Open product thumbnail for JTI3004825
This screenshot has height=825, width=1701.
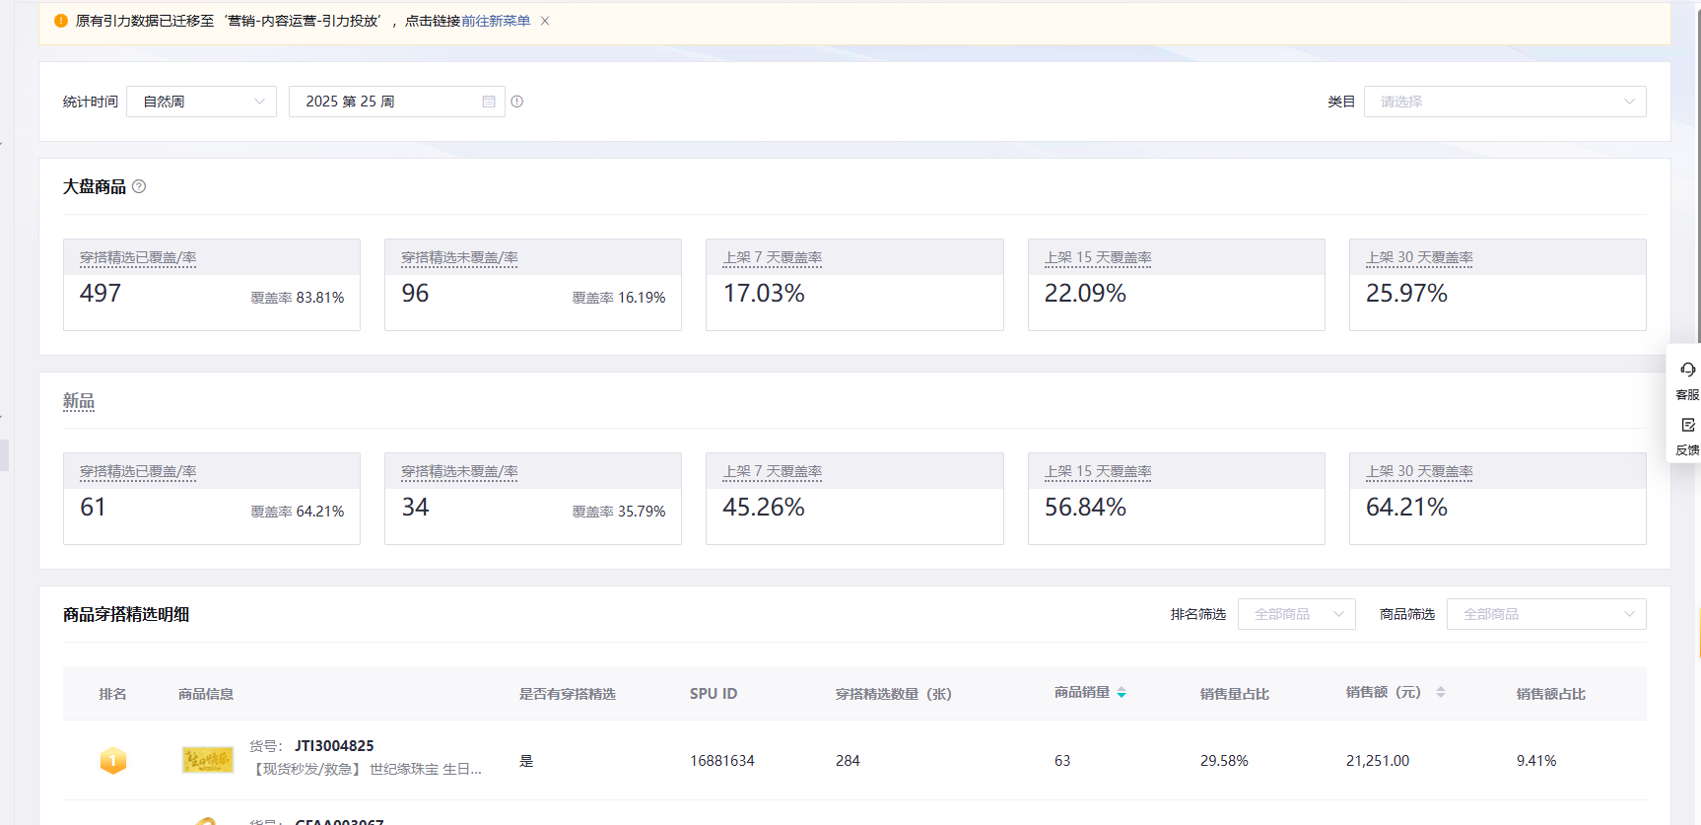[x=207, y=760]
